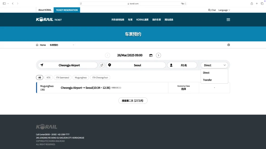Switch to About KORAIL tab
Screen dimensions: 266x149
pyautogui.click(x=45, y=10)
